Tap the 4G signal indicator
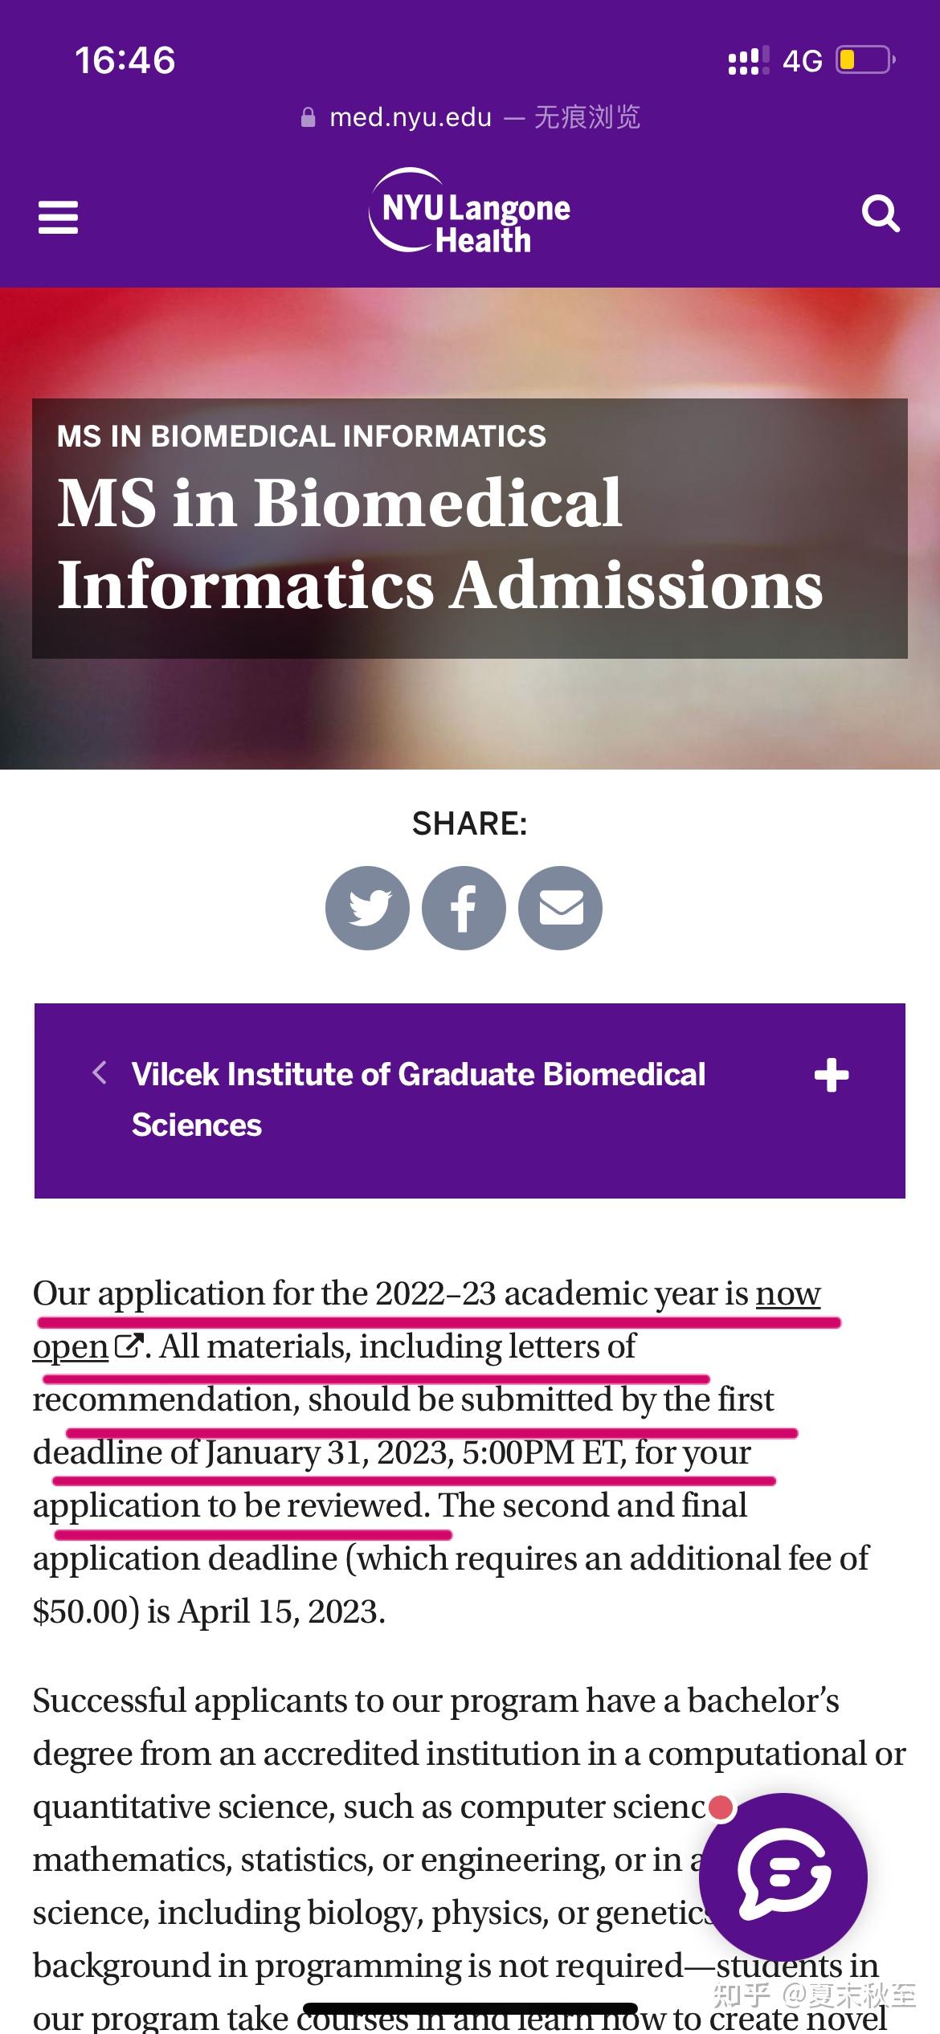 pos(802,61)
